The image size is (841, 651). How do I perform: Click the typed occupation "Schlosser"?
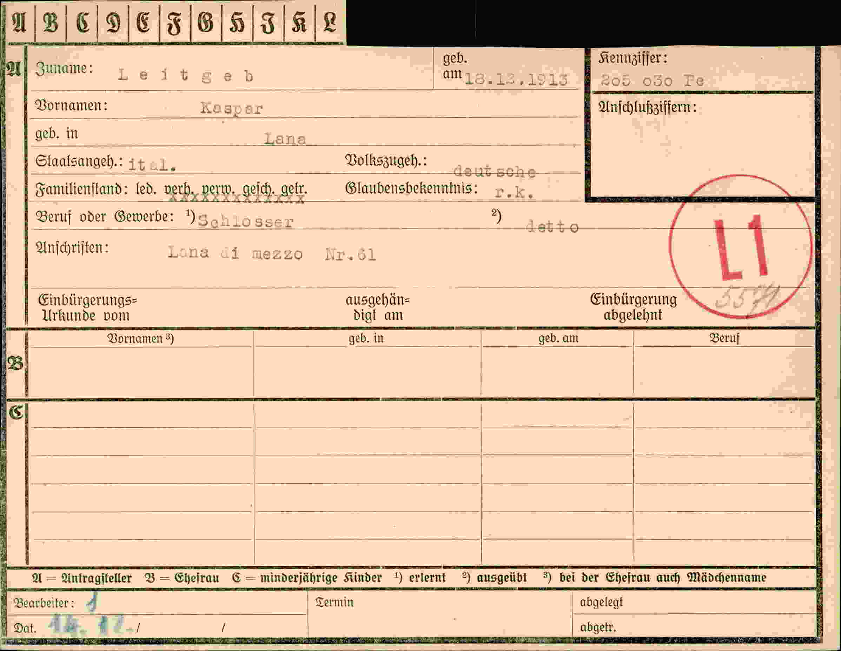tap(246, 222)
